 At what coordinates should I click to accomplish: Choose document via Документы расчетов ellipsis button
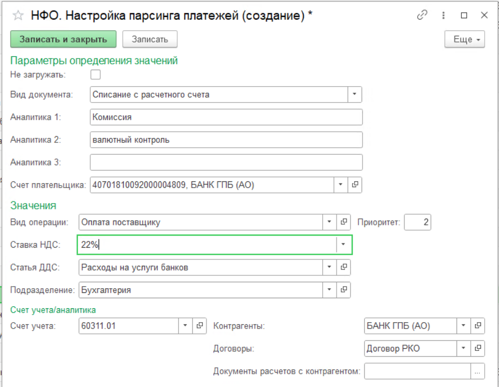[x=478, y=371]
